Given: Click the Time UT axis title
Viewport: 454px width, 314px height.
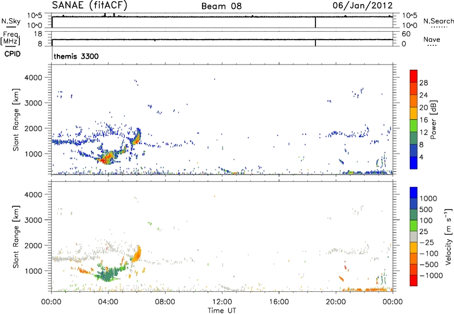Looking at the screenshot, I should pos(222,311).
